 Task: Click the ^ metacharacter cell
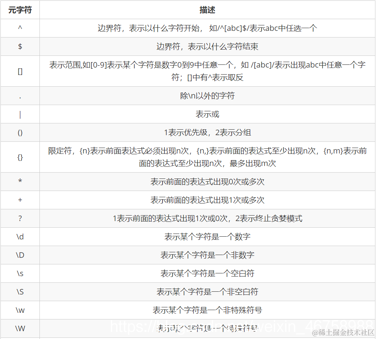(x=20, y=28)
